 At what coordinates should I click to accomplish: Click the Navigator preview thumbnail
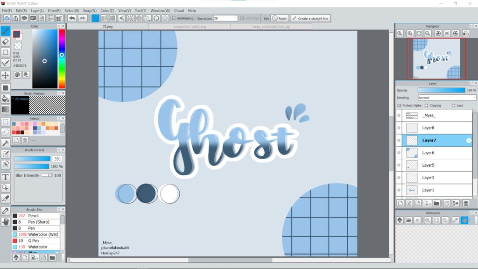click(436, 59)
